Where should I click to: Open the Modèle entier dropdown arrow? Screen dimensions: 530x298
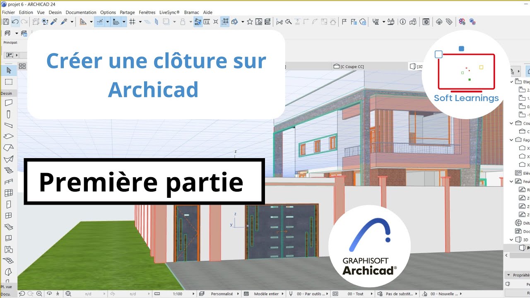pos(283,293)
